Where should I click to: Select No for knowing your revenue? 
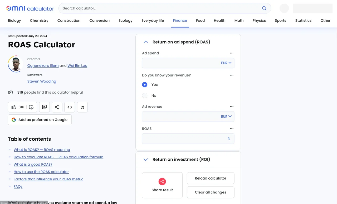145,95
